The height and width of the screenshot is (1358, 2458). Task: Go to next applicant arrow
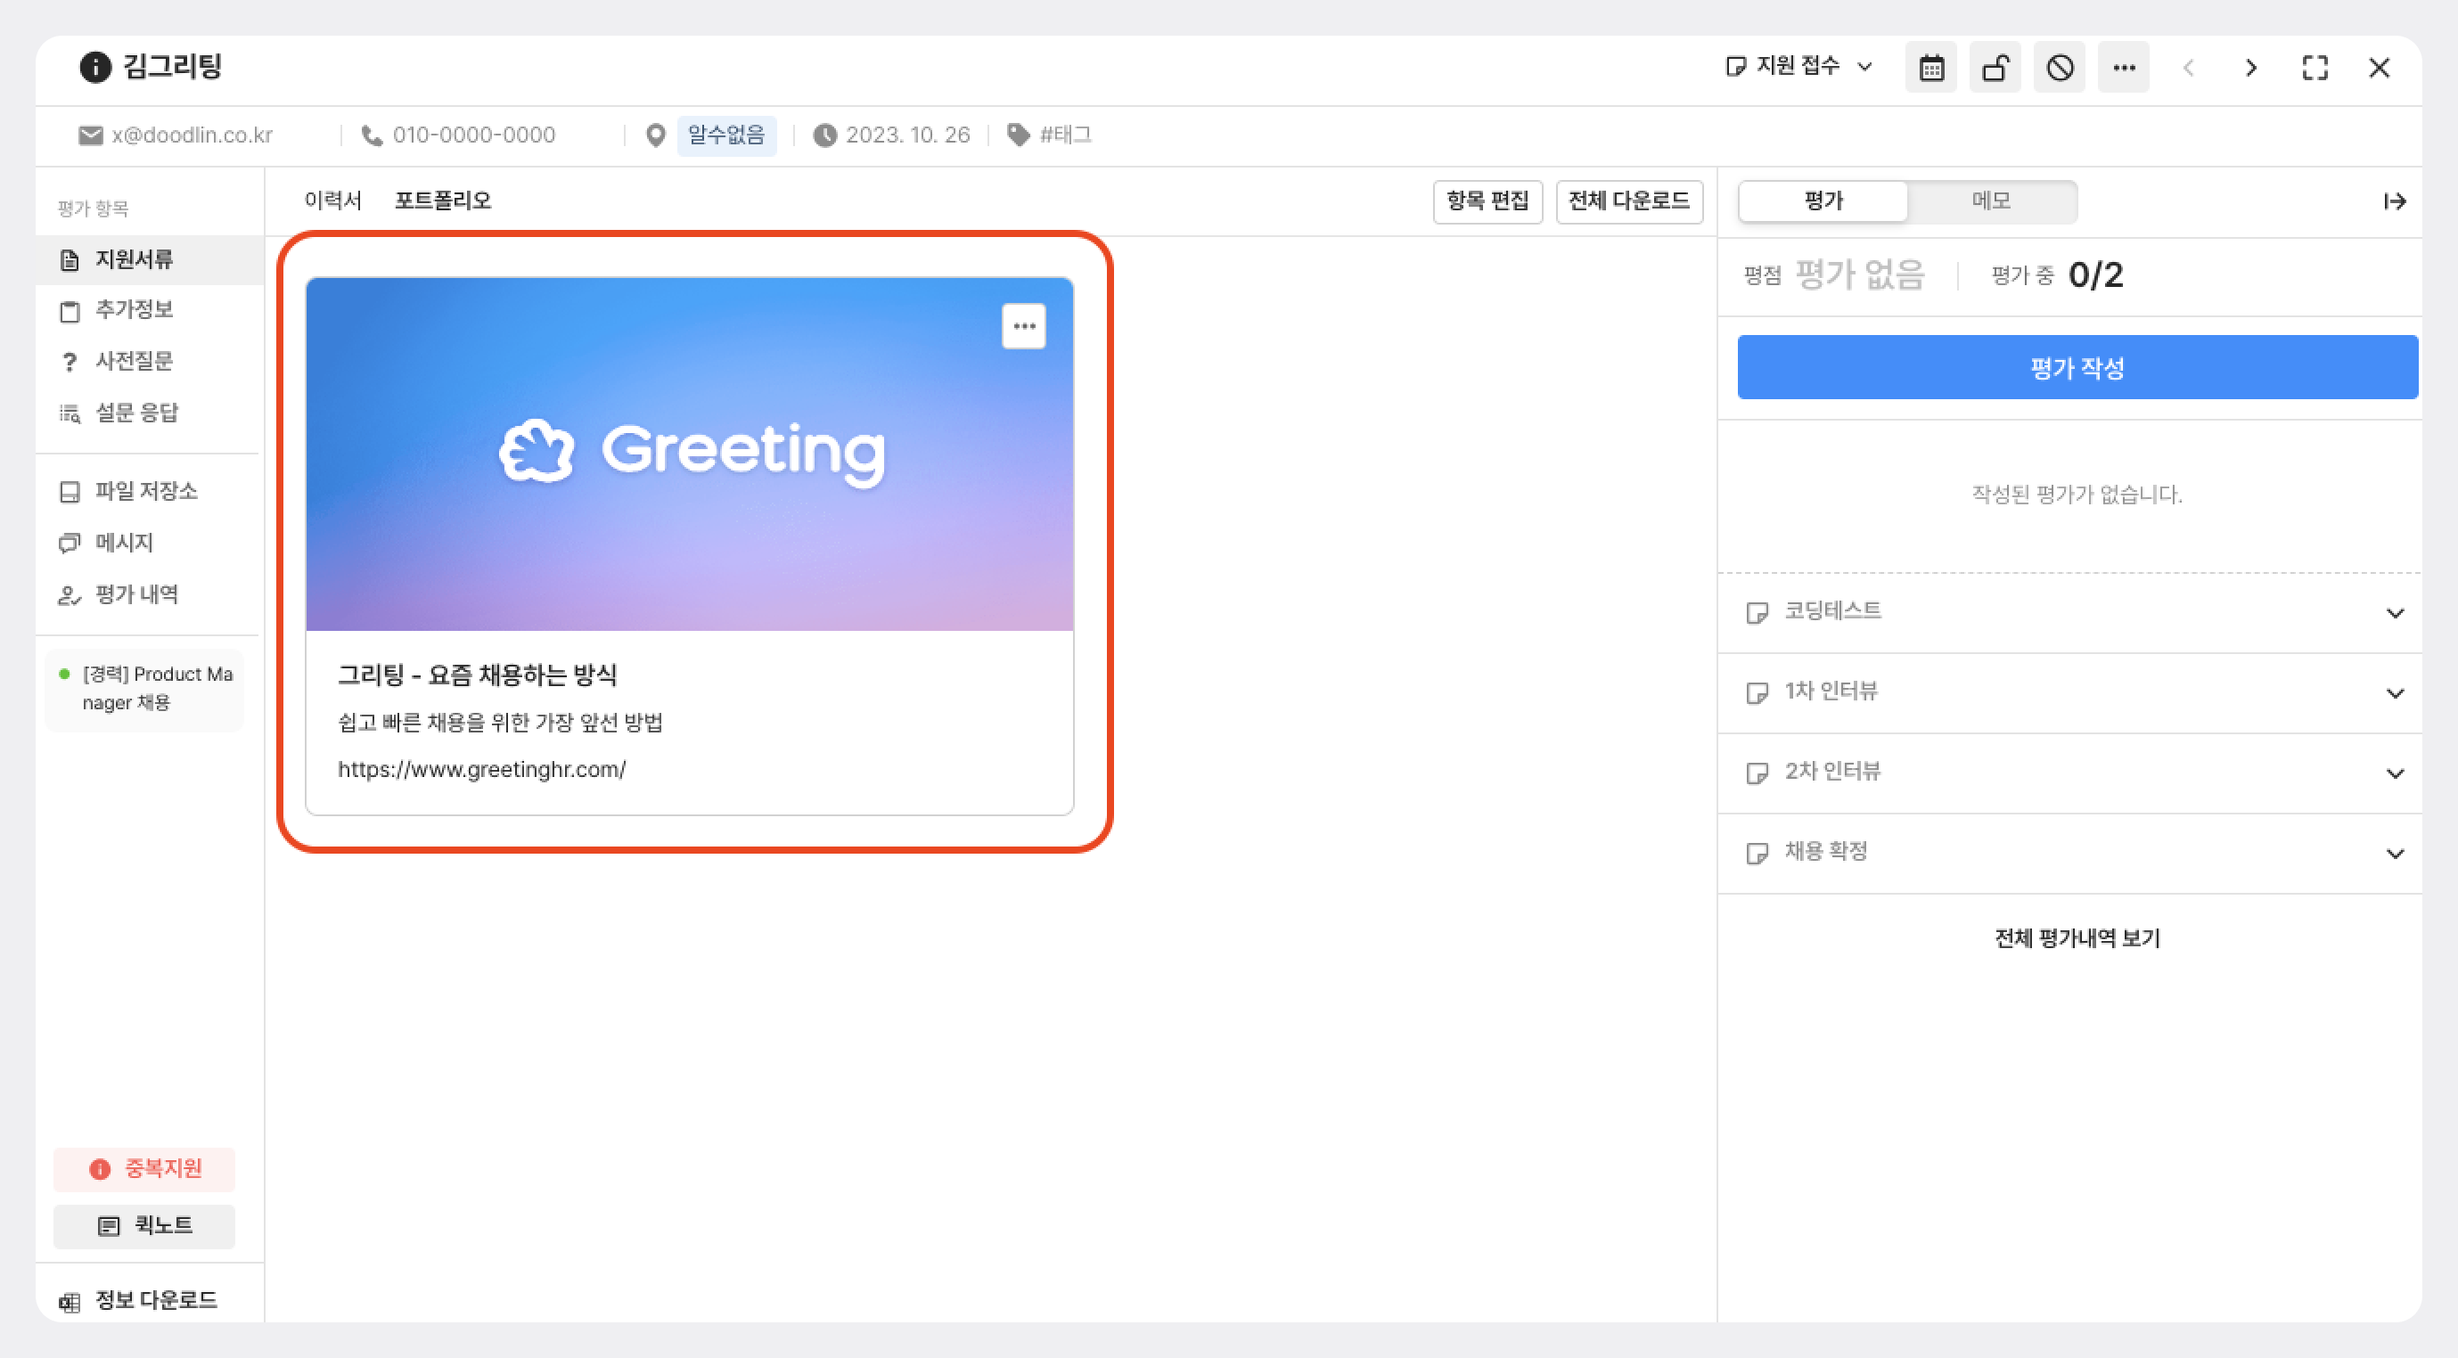2251,68
